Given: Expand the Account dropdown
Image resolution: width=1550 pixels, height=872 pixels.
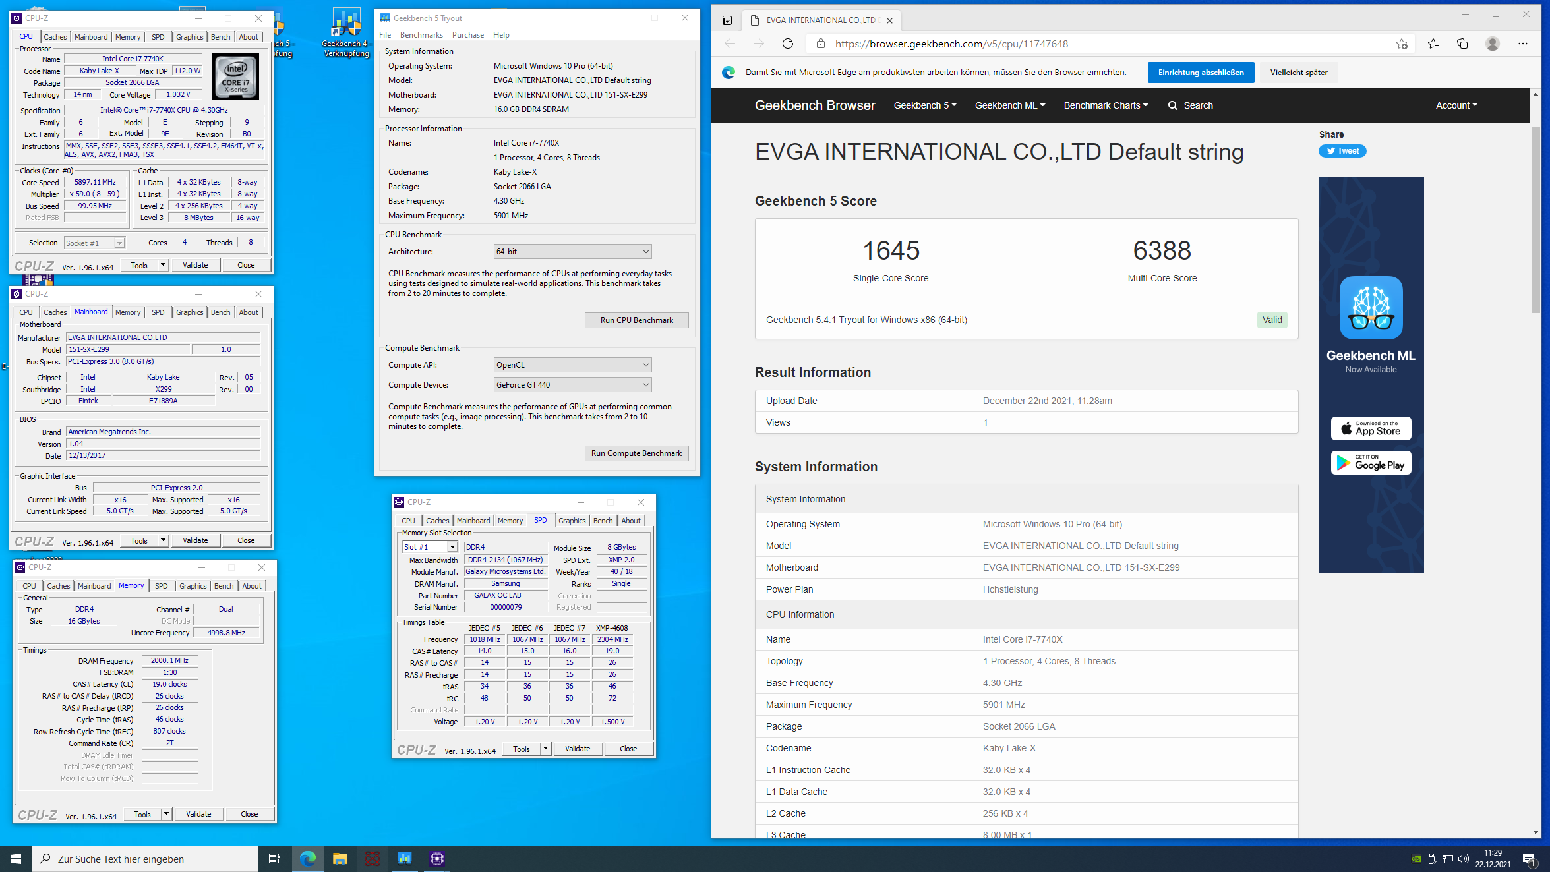Looking at the screenshot, I should coord(1456,105).
